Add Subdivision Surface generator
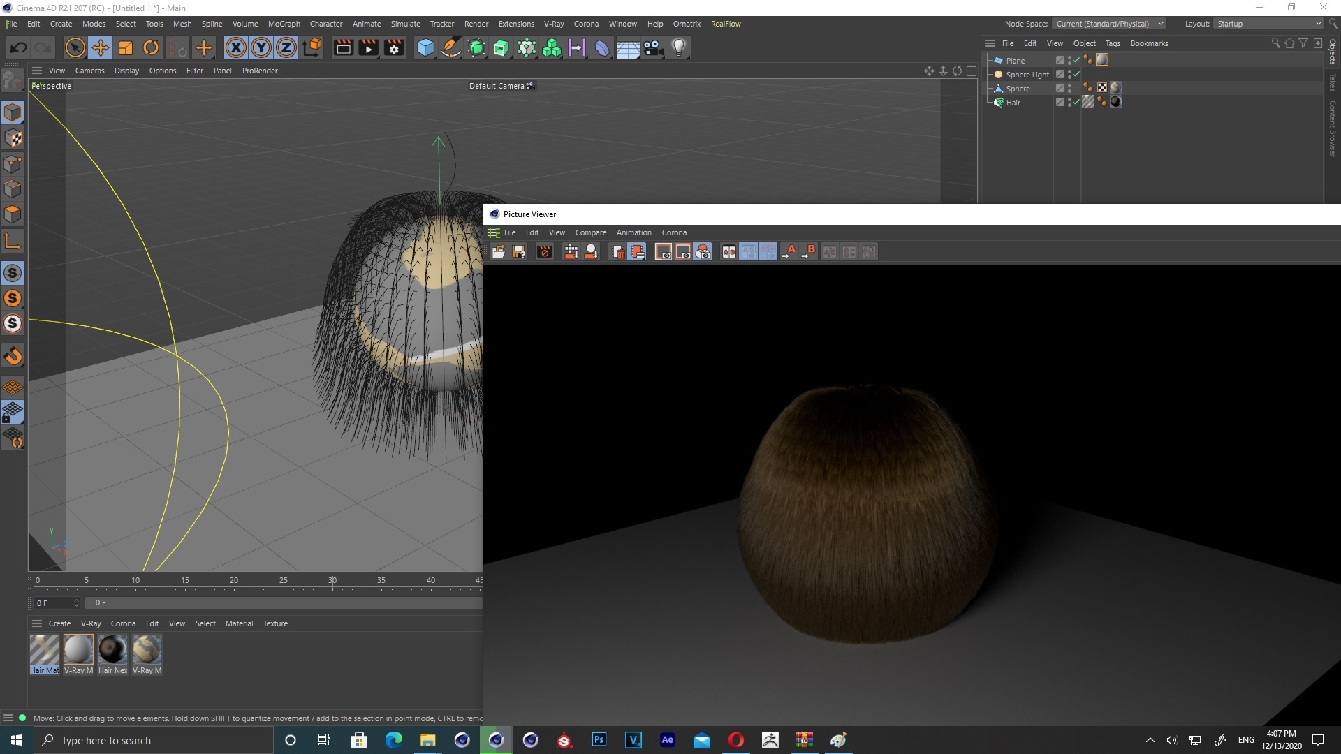The image size is (1341, 754). (476, 47)
